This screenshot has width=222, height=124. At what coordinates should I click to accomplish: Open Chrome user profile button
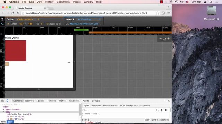[169, 7]
